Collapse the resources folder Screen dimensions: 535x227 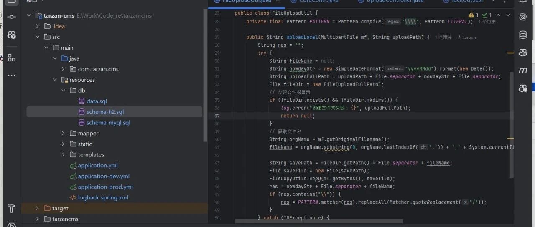click(x=55, y=80)
